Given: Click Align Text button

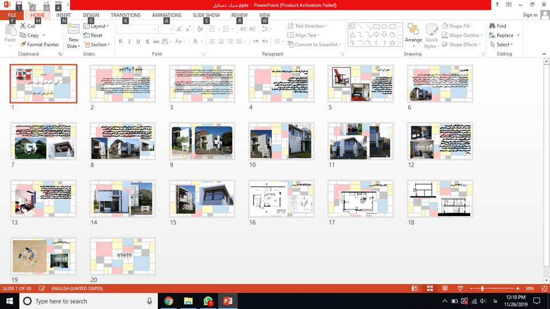Looking at the screenshot, I should point(303,35).
